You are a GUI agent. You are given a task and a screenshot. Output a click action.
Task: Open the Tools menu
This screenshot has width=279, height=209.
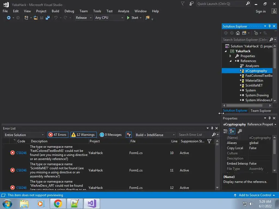click(97, 11)
